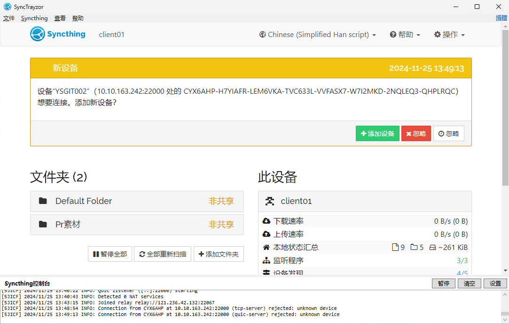Click the client01 device icon
Viewport: 509px width, 324px height.
(269, 201)
